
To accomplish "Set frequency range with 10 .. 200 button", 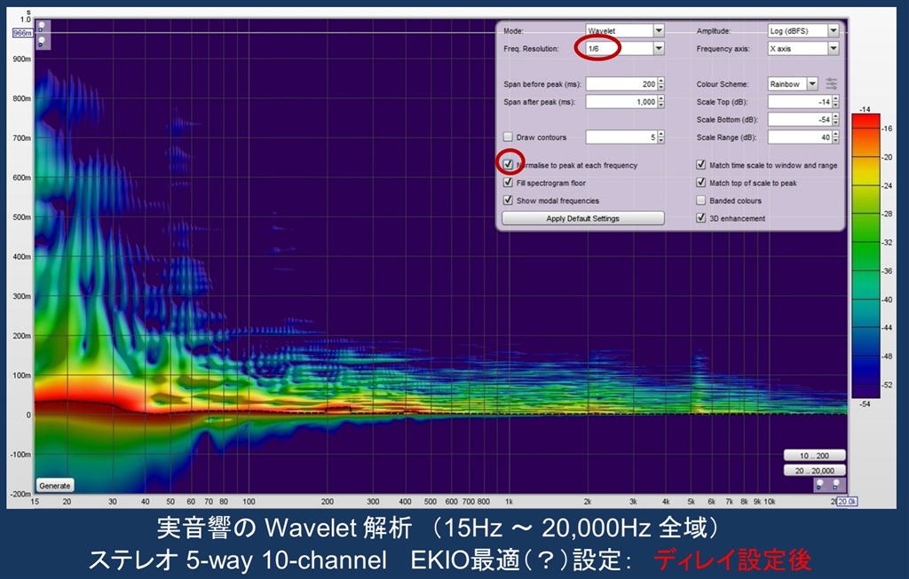I will 815,456.
